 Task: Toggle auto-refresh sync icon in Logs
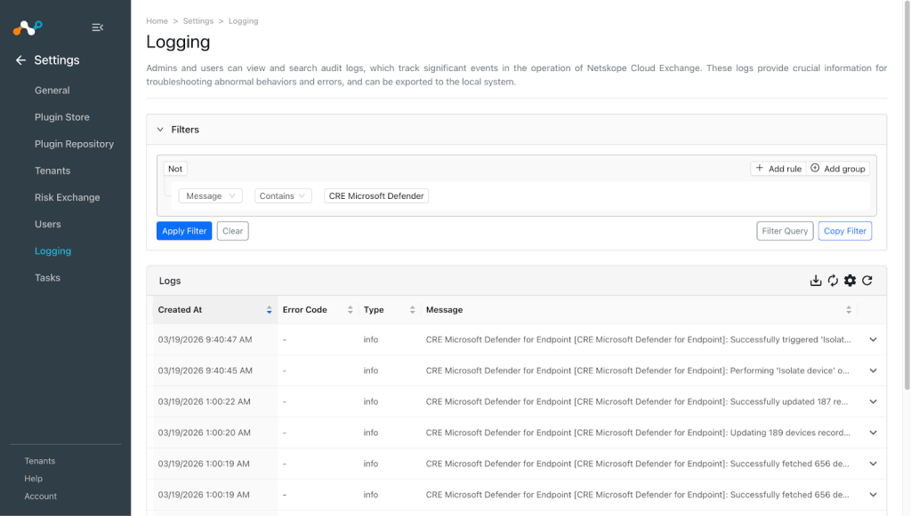833,281
